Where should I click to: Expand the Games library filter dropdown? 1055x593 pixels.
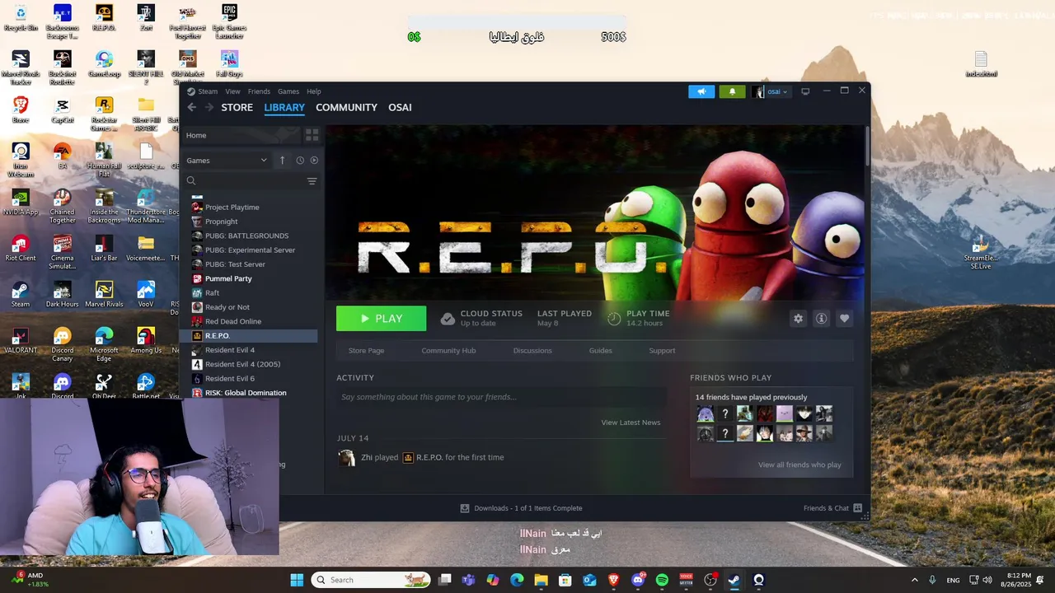227,161
